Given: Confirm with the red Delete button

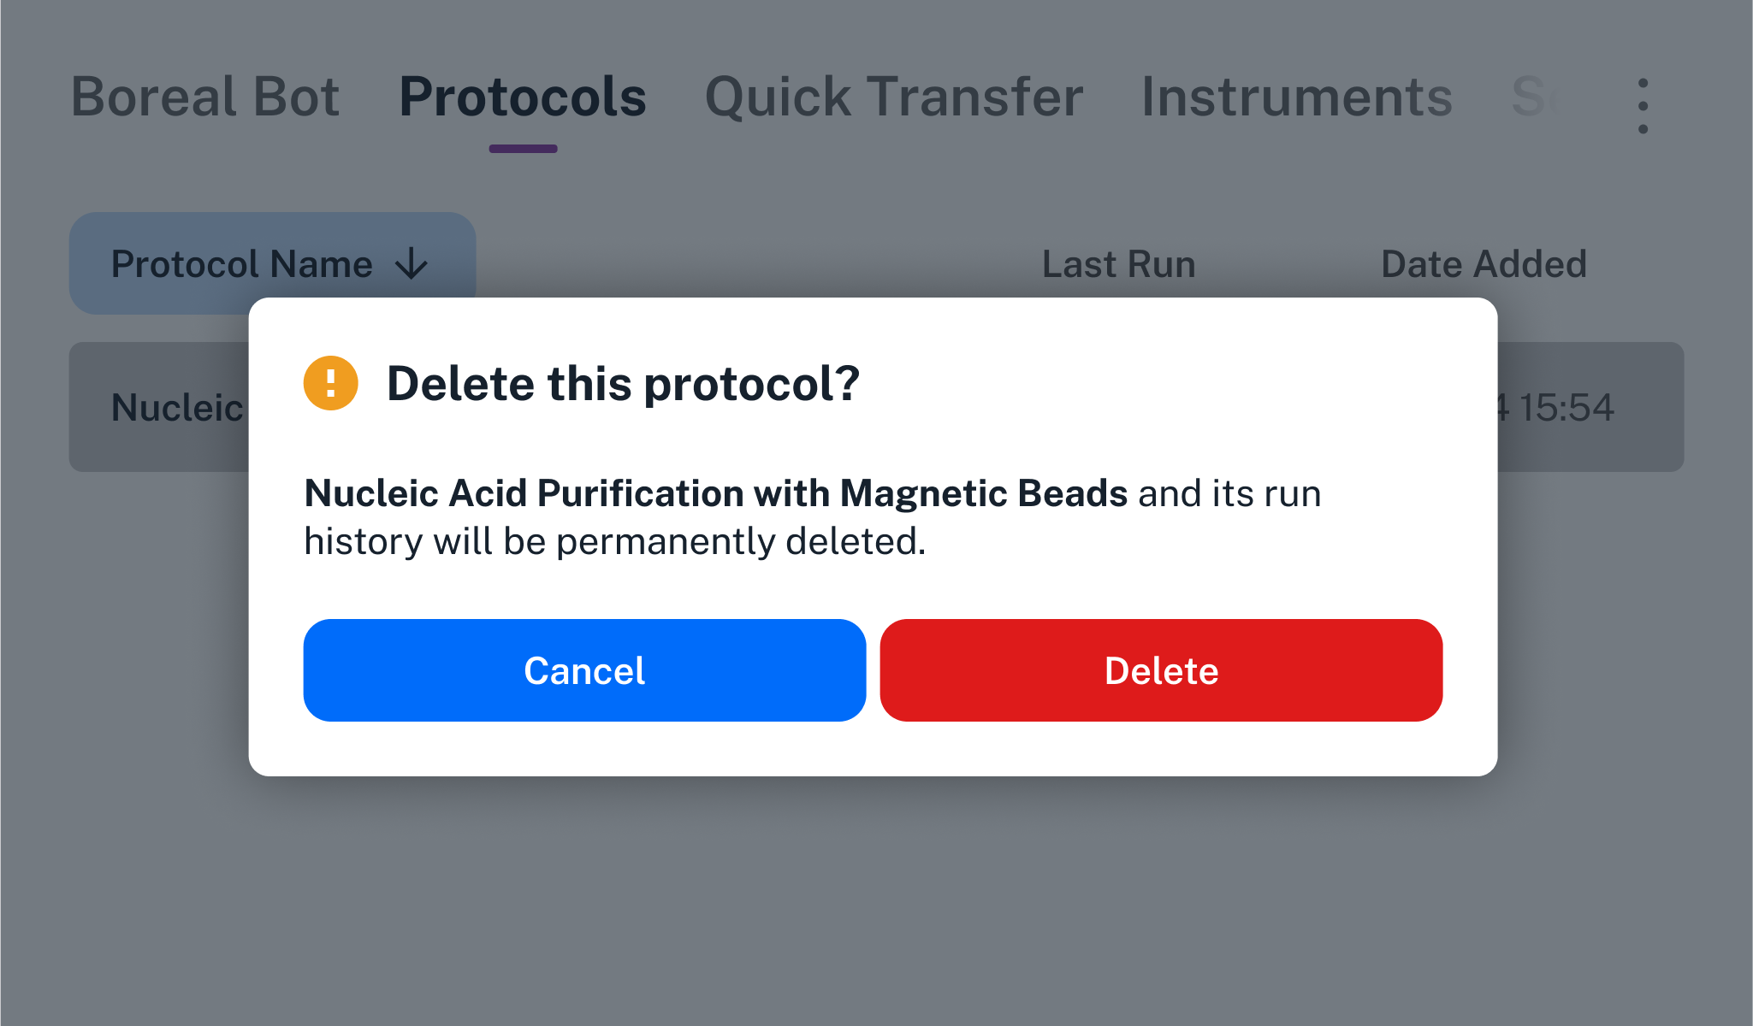Looking at the screenshot, I should (1161, 670).
